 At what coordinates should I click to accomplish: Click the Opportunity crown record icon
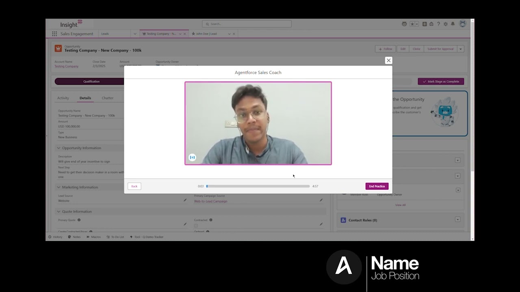pyautogui.click(x=58, y=48)
